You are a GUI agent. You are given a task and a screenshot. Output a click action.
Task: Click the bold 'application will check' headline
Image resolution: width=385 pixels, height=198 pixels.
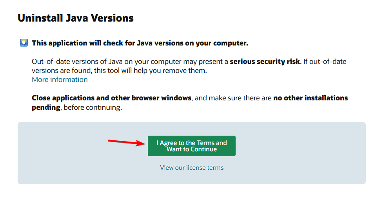tap(140, 43)
